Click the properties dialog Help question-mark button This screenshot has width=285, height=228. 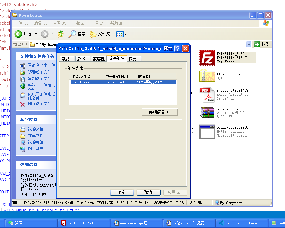coord(178,48)
